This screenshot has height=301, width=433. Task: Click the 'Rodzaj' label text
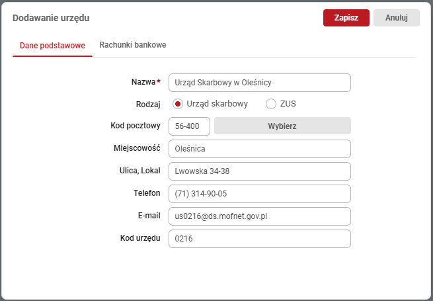(147, 104)
